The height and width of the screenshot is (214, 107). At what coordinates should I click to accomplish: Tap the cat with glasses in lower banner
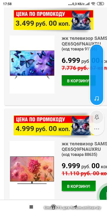[81, 125]
